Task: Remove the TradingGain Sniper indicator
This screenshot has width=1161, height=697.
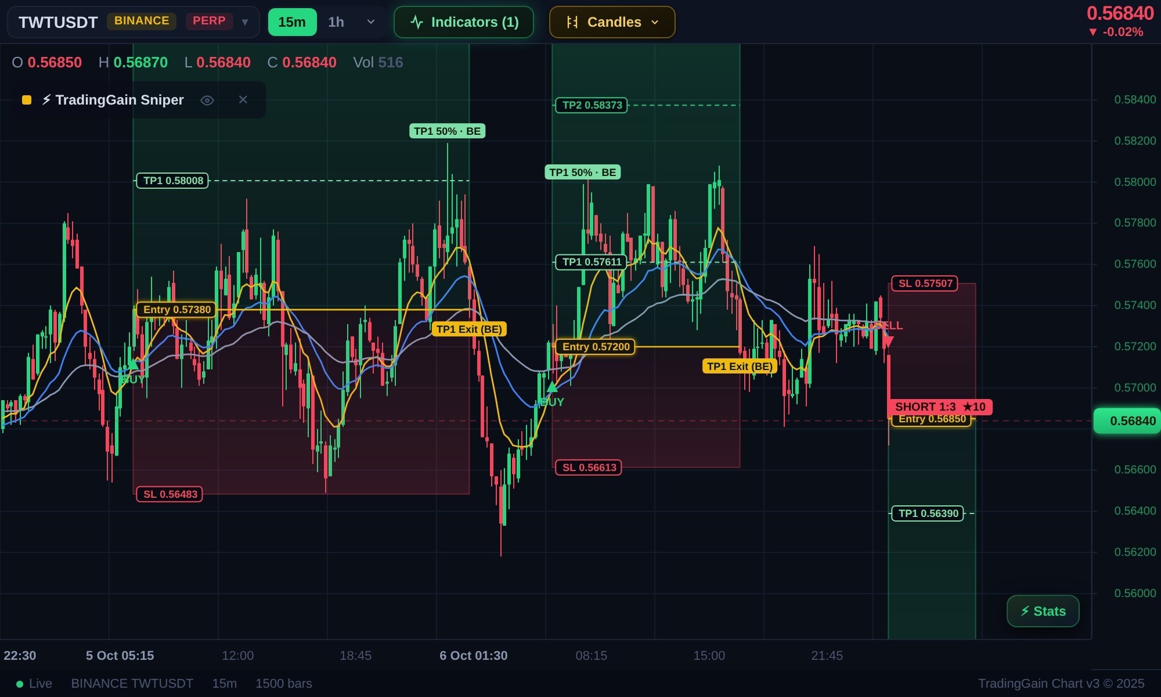Action: [243, 100]
